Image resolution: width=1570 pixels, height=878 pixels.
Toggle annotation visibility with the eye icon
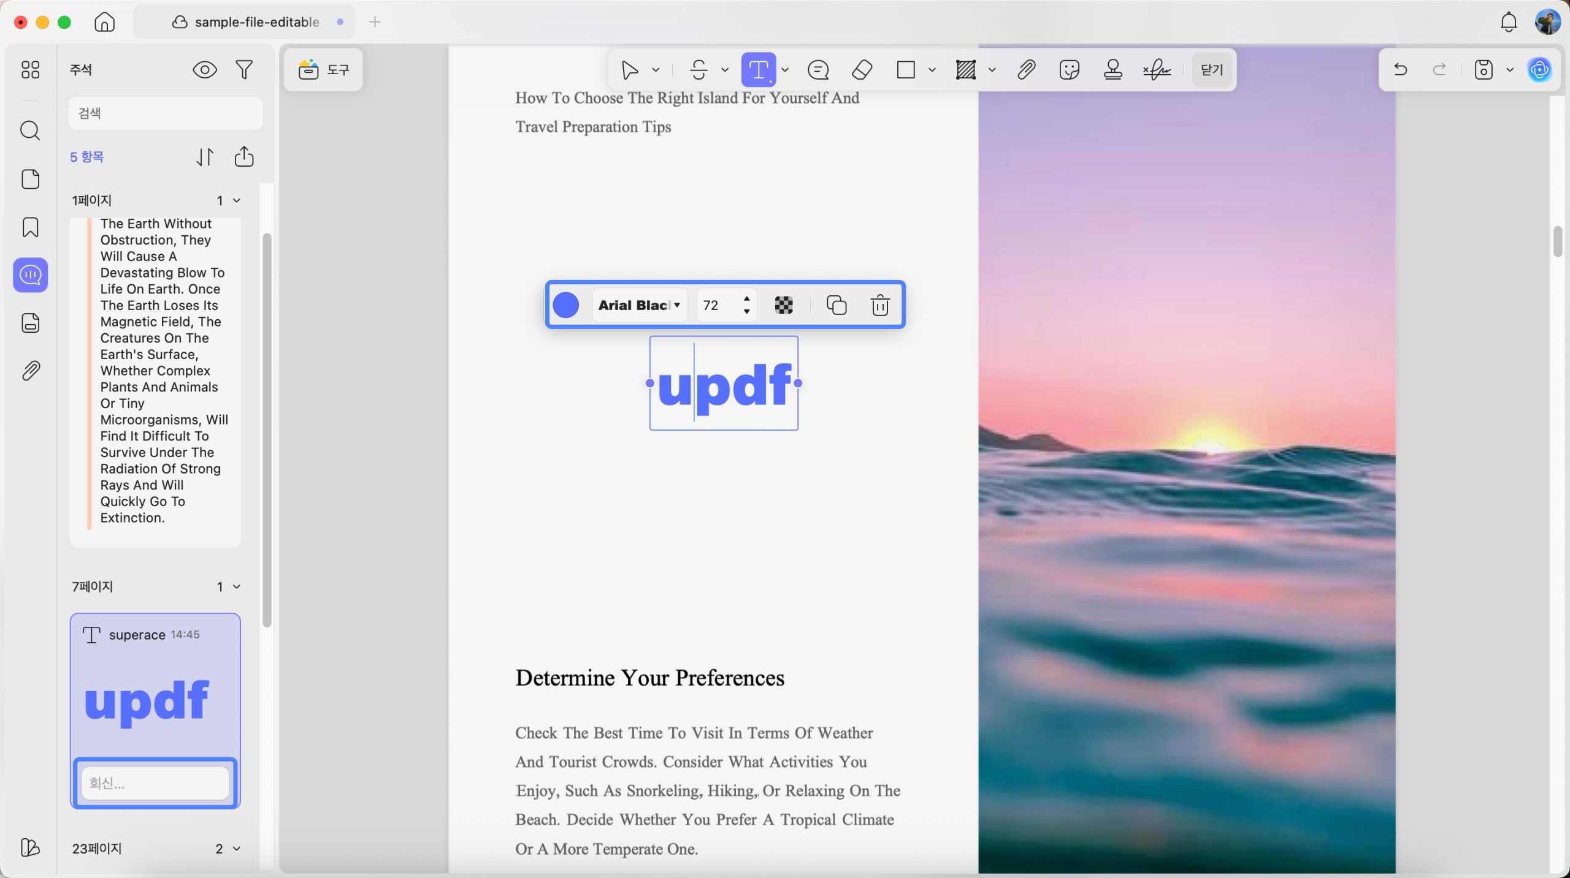[205, 70]
